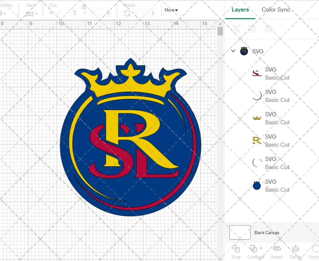This screenshot has width=319, height=261.
Task: Click the Slice tool icon
Action: pos(236,249)
